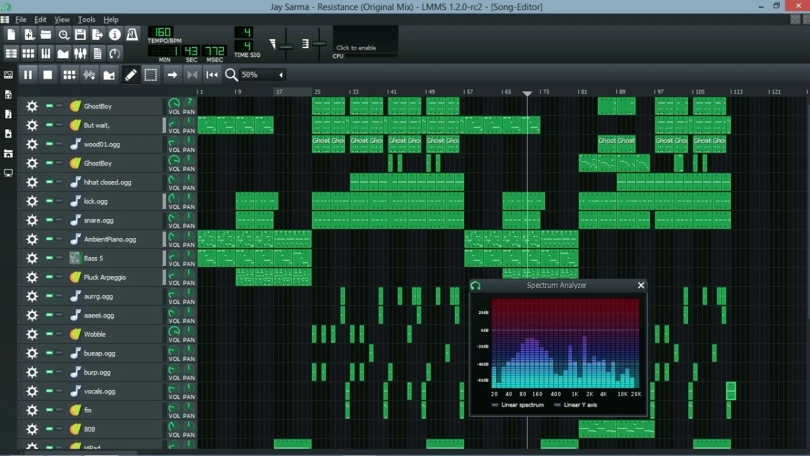Viewport: 810px width, 456px height.
Task: Click the volume knob of kick.ogg track
Action: click(174, 198)
